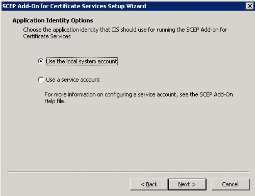The image size is (255, 196).
Task: Click the 'Use a service account' label text
Action: pyautogui.click(x=73, y=80)
